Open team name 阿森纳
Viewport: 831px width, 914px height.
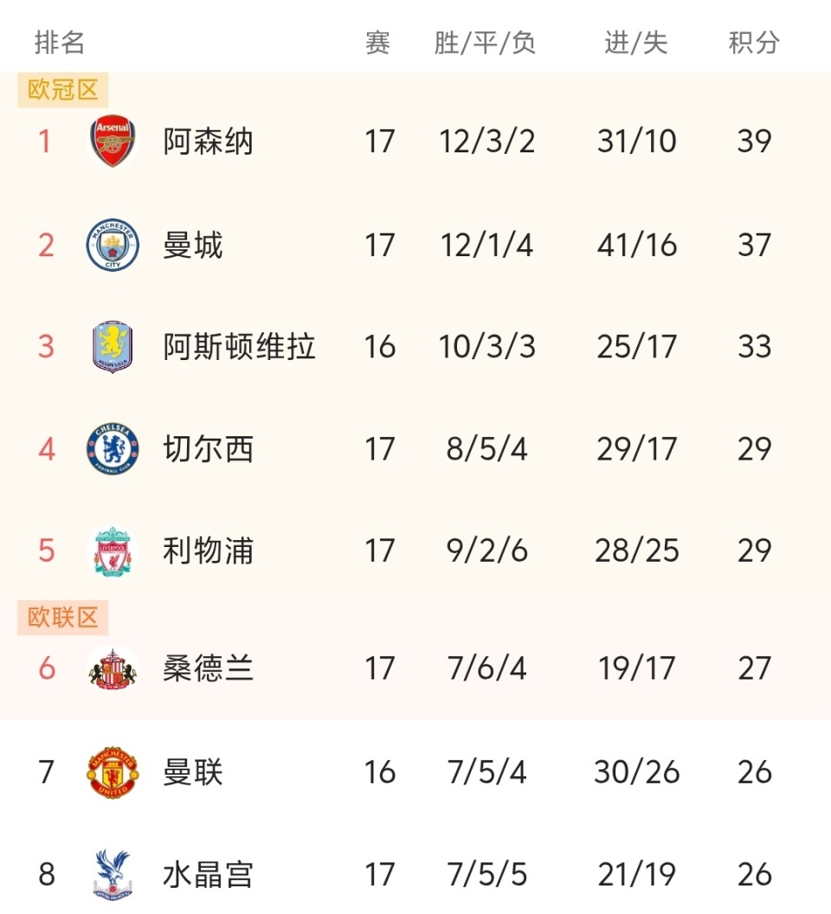pyautogui.click(x=208, y=141)
